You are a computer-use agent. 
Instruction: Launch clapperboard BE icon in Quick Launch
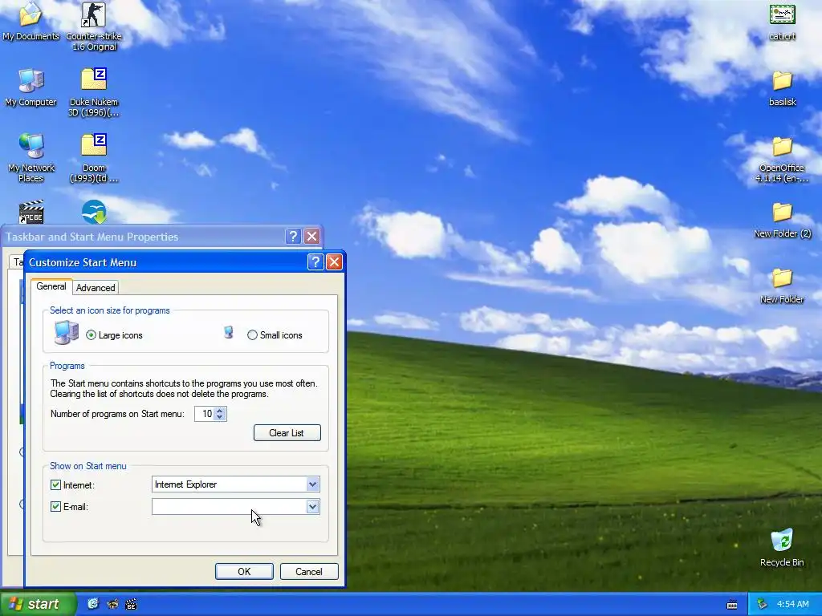click(x=131, y=604)
